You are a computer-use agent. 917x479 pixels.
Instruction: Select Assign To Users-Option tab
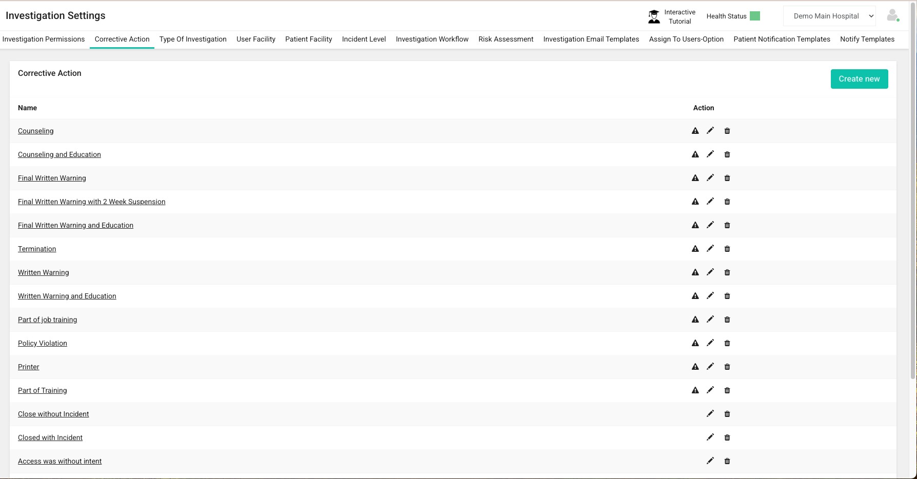686,39
